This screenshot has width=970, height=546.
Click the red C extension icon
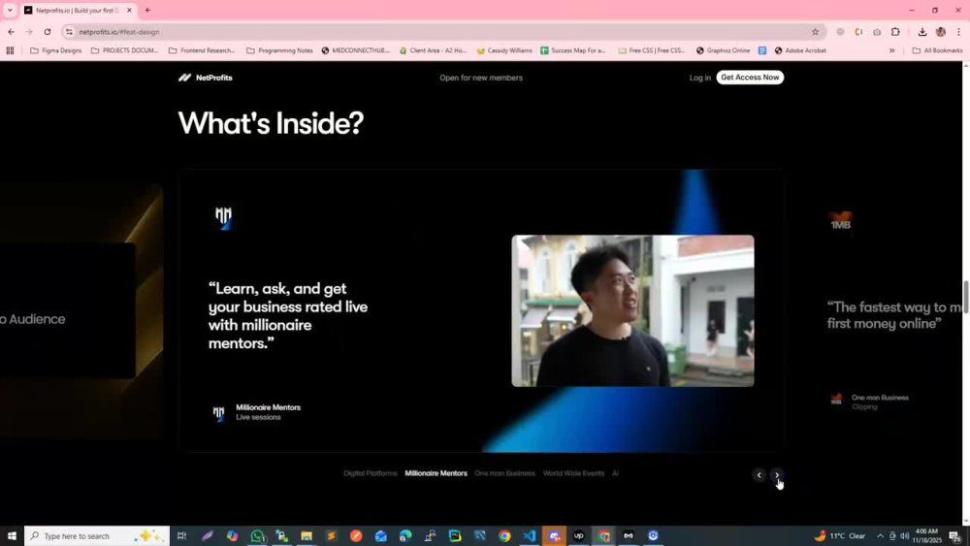tap(858, 32)
